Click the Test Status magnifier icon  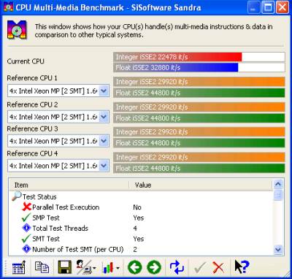coord(17,196)
